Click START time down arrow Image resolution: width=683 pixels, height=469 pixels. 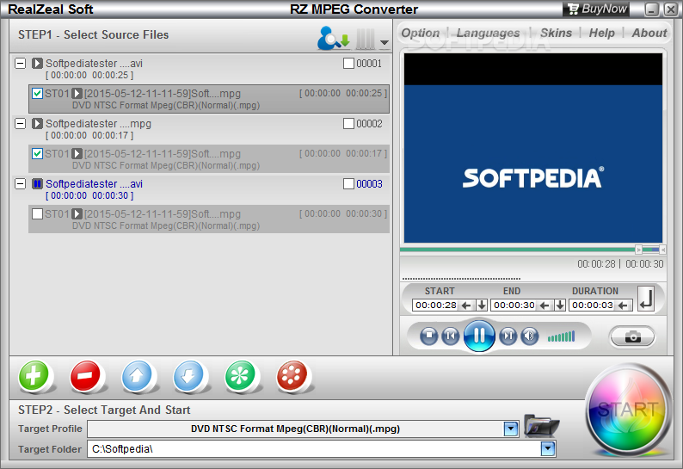pyautogui.click(x=482, y=305)
